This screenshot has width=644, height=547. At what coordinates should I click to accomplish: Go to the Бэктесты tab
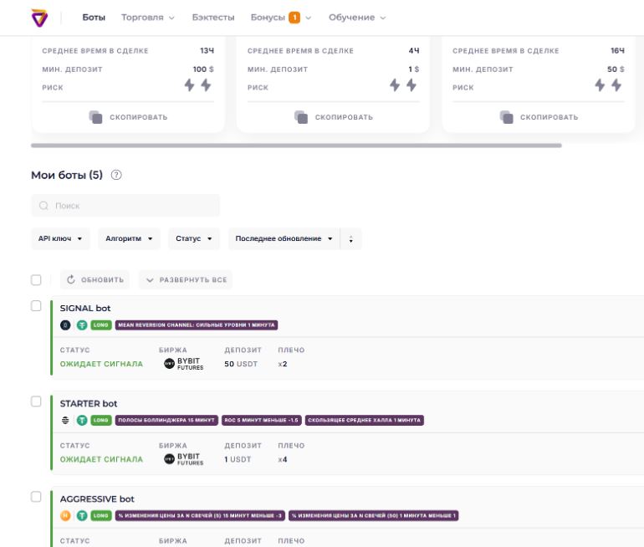tap(213, 18)
